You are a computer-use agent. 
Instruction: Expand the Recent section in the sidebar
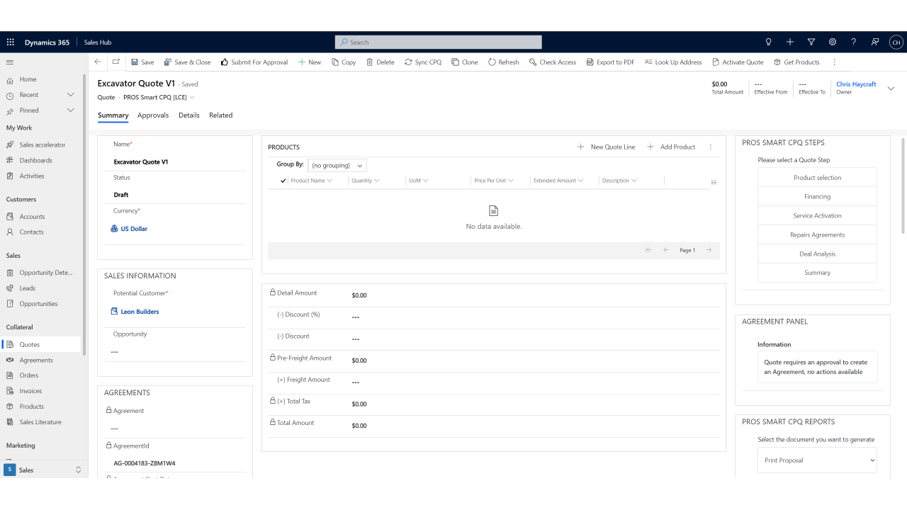coord(70,95)
